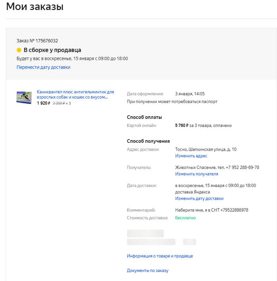Screen dimensions: 277x281
Task: Click the crossed-out old price 2 200 ₽
Action: coord(59,103)
